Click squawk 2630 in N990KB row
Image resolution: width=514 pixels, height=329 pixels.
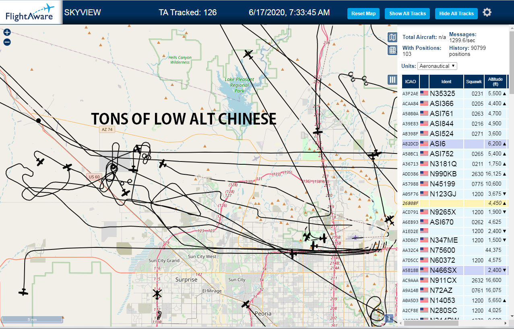477,174
